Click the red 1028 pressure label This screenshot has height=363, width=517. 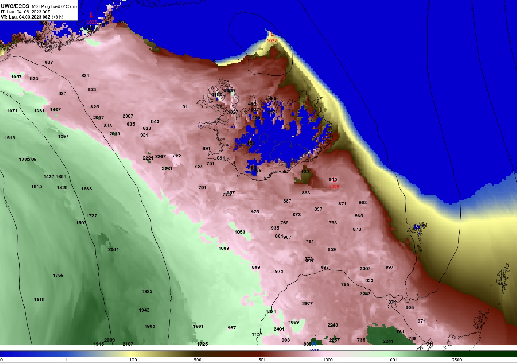point(334,187)
